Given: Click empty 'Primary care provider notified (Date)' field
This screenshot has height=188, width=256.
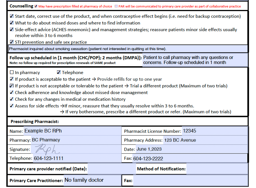Looking at the screenshot, I should click(x=112, y=169).
